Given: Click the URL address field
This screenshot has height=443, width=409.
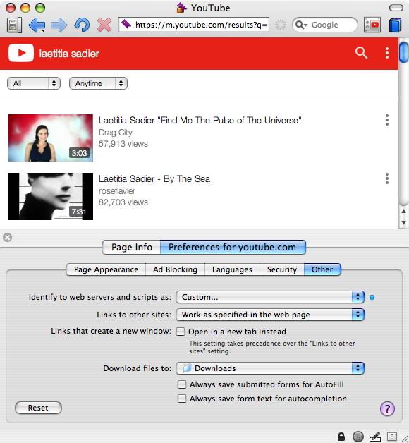Looking at the screenshot, I should (194, 25).
